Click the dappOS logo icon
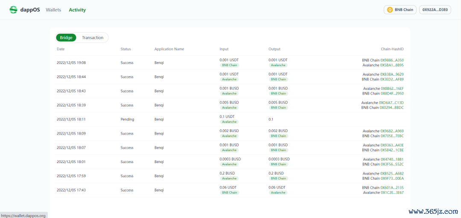Image resolution: width=461 pixels, height=218 pixels. (x=14, y=10)
